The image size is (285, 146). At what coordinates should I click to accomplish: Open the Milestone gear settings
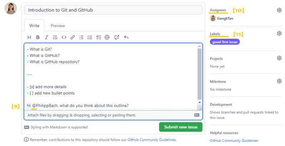click(x=279, y=81)
